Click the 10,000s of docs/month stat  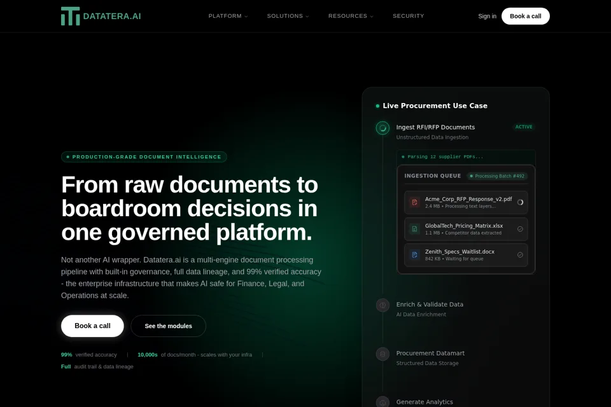(195, 355)
